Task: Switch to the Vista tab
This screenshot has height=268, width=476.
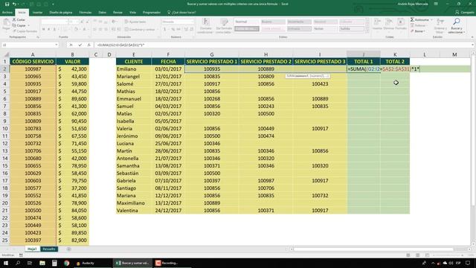Action: click(x=132, y=13)
